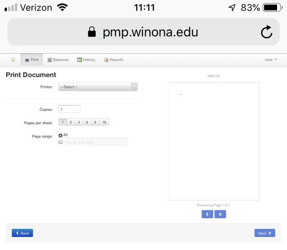Open the Reports tab
This screenshot has height=250, width=287.
tap(114, 60)
